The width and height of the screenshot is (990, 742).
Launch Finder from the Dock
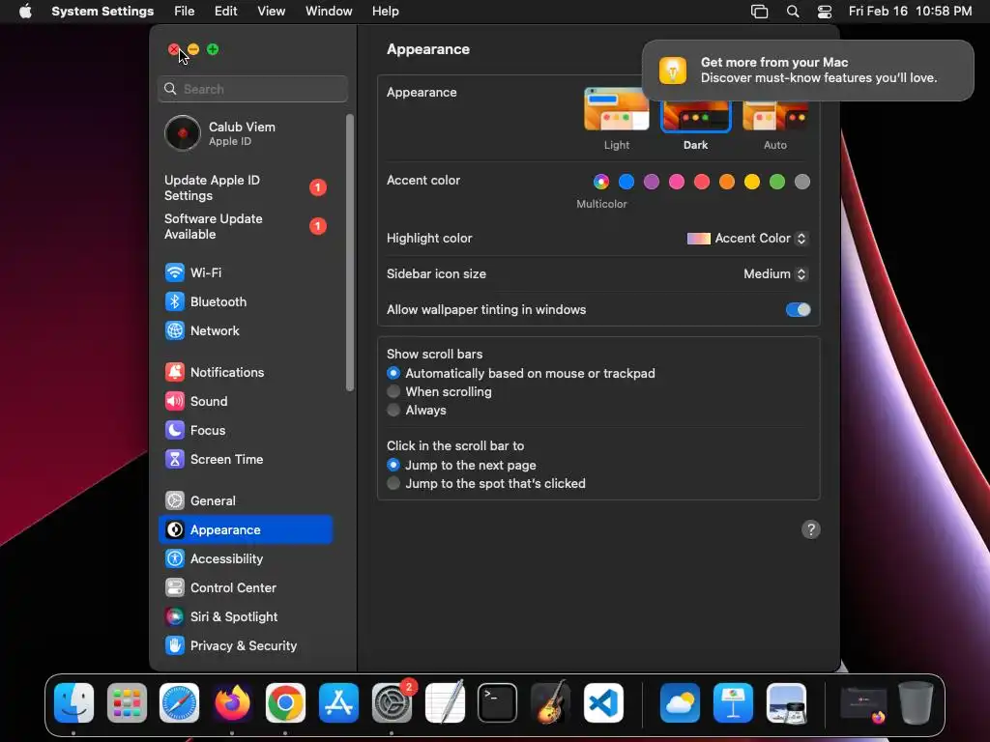73,703
